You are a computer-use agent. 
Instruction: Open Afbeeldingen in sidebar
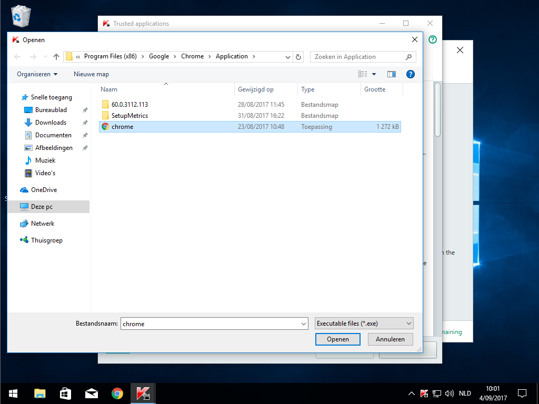click(49, 148)
